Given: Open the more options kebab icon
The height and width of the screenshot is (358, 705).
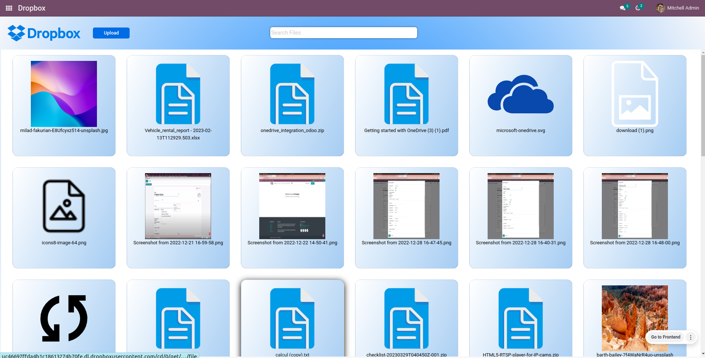Looking at the screenshot, I should [691, 337].
